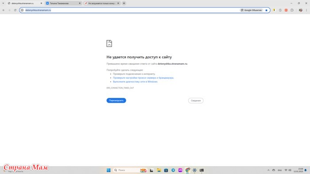Open "Выполните диагностику сети в Windows" link
310x174 pixels.
click(135, 81)
